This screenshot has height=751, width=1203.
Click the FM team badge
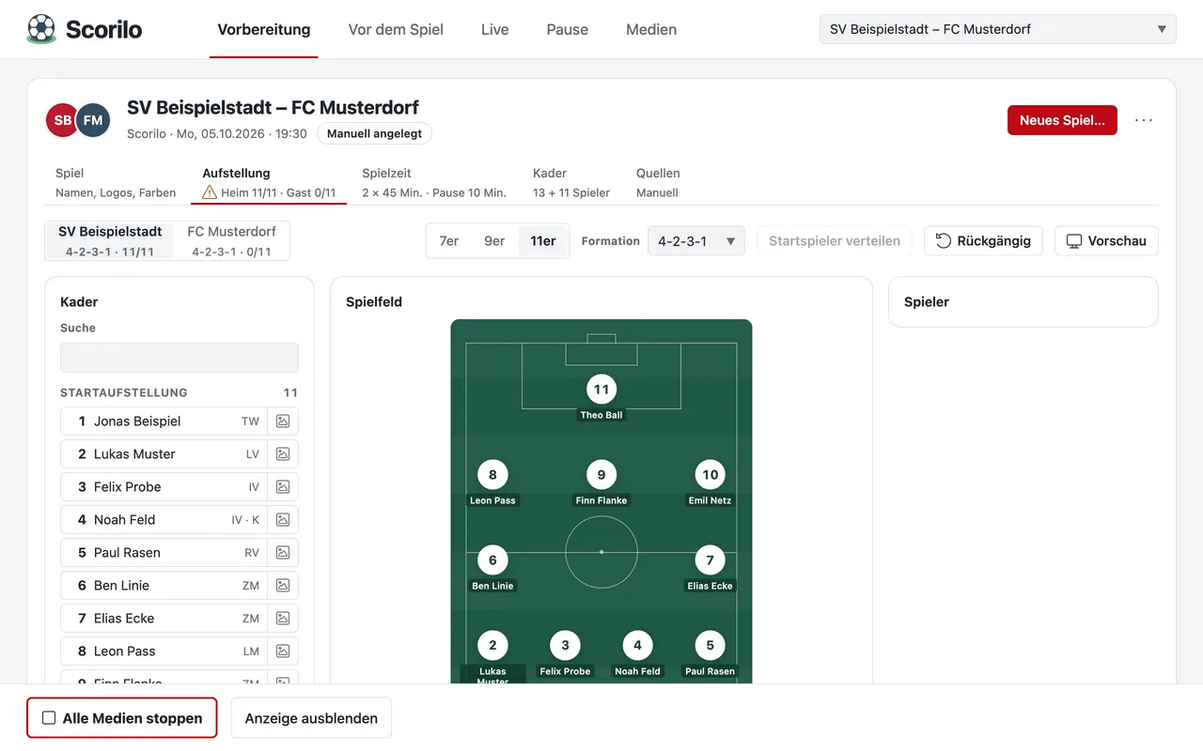tap(93, 120)
